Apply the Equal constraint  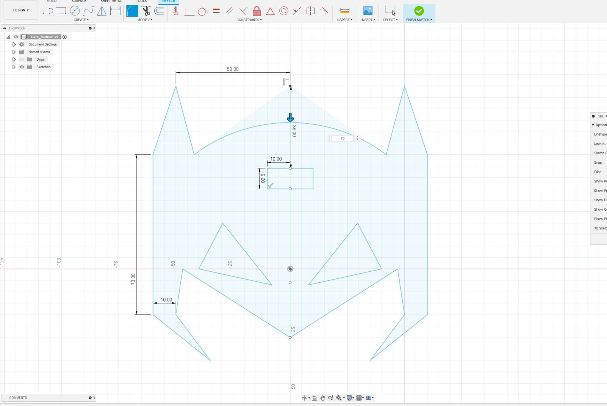(216, 11)
